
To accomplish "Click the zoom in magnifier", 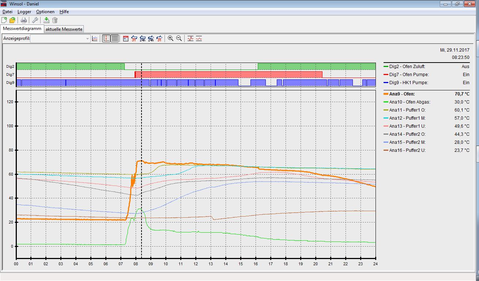I will click(170, 38).
